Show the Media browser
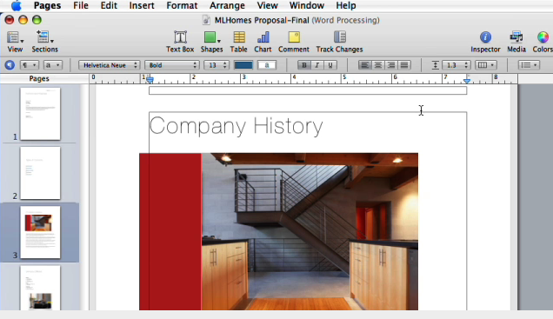The width and height of the screenshot is (553, 319). tap(516, 42)
